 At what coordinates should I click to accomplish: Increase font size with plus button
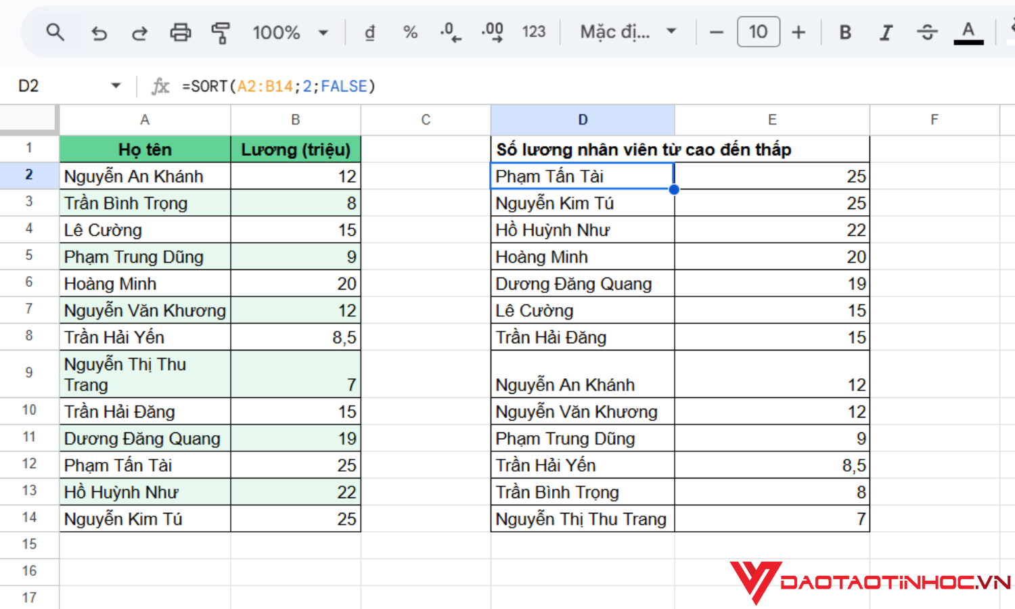tap(798, 32)
